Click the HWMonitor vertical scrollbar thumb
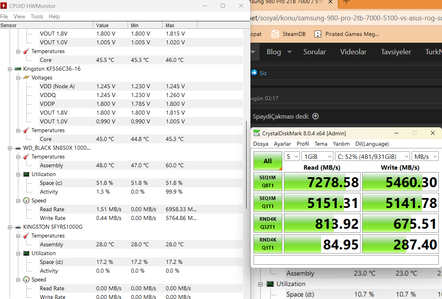 [x=247, y=165]
